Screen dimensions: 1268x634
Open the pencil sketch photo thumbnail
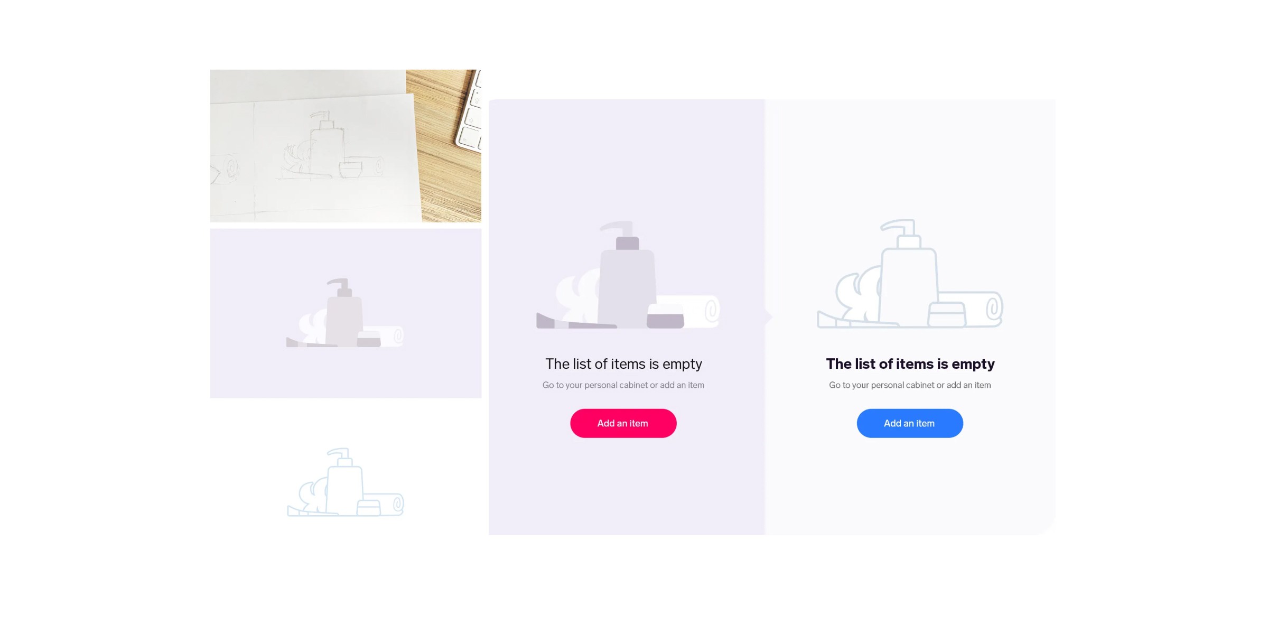click(x=346, y=146)
